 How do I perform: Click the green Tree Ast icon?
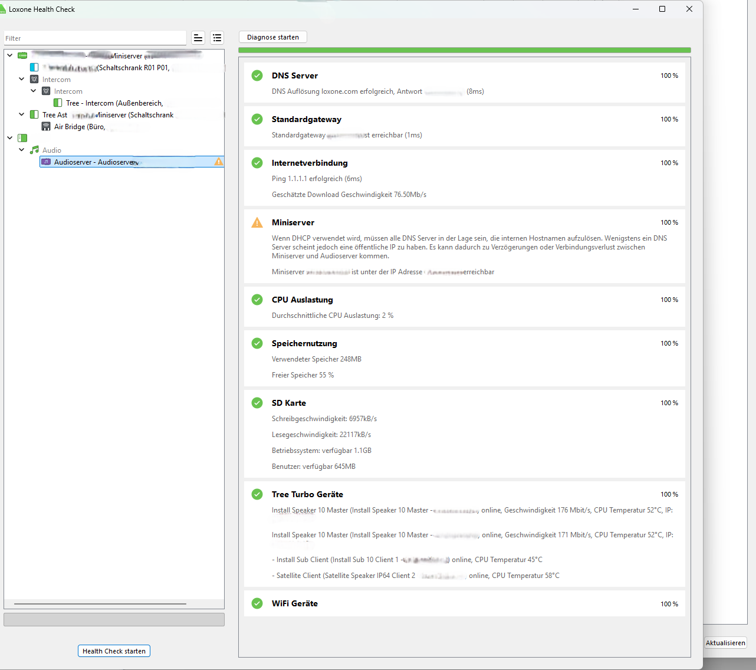pyautogui.click(x=34, y=114)
